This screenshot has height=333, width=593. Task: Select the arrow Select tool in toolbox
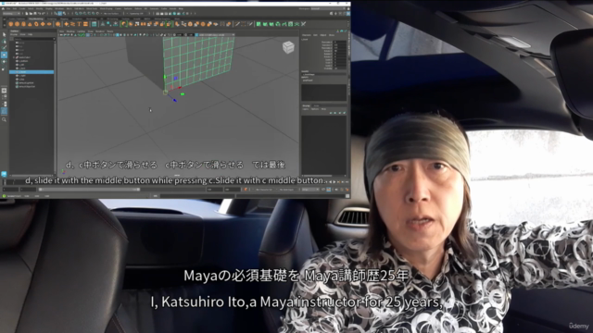4,34
